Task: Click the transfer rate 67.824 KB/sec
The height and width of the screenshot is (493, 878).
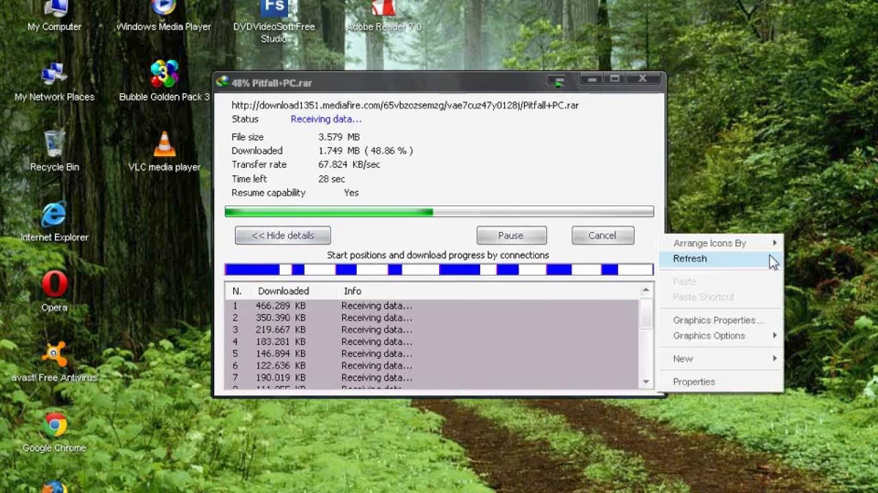Action: click(348, 165)
